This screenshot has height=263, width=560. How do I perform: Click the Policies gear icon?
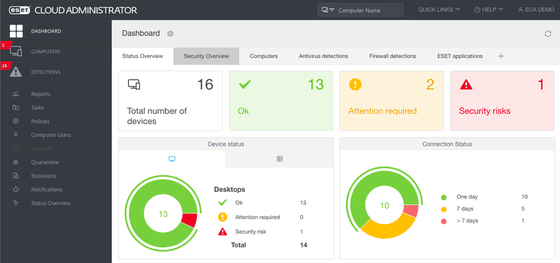pos(15,121)
